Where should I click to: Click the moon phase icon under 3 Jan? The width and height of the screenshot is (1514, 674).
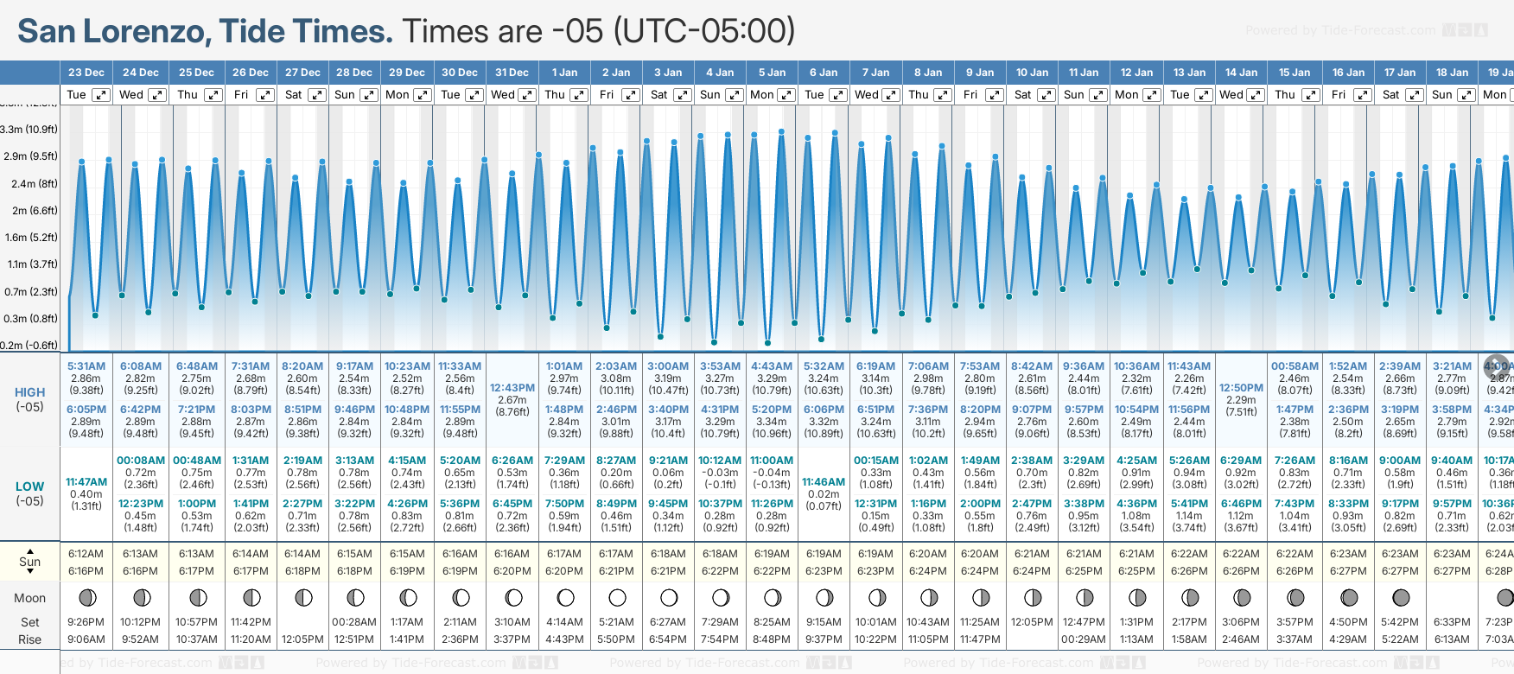point(669,597)
